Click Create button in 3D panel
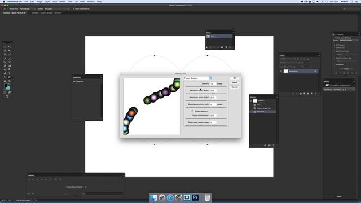361x203 pixels. click(x=346, y=69)
